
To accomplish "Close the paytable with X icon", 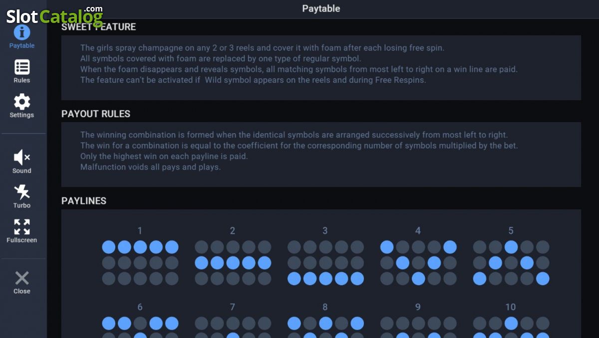I will pyautogui.click(x=22, y=278).
